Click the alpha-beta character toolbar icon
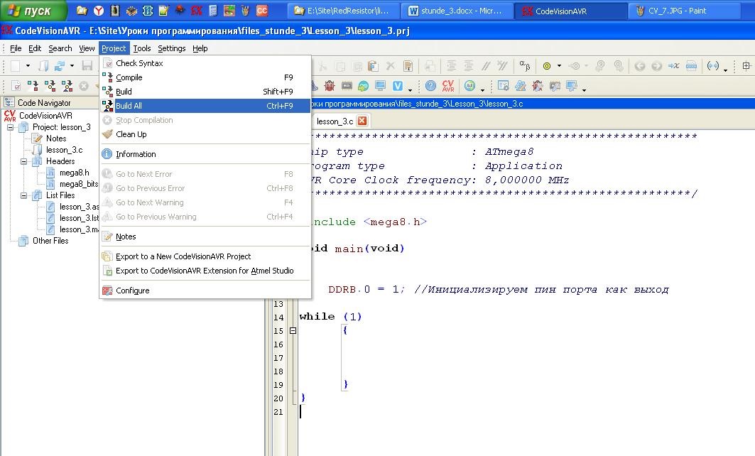Viewport: 755px width, 456px height. [x=524, y=66]
